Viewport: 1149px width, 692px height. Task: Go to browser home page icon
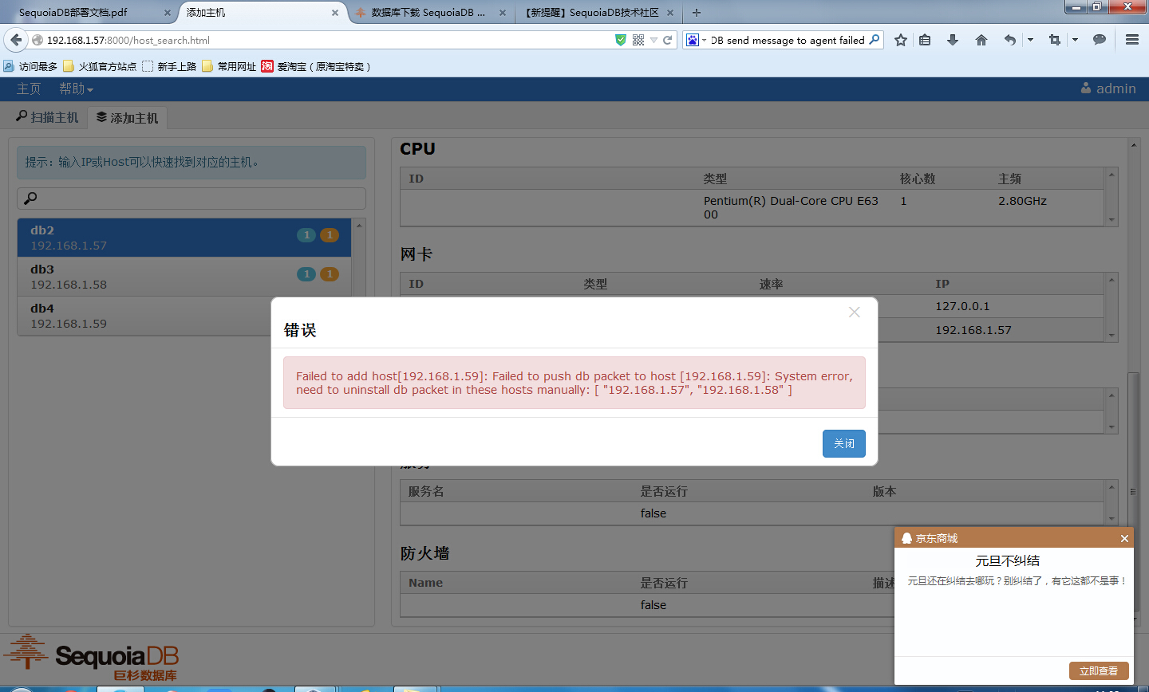[981, 40]
